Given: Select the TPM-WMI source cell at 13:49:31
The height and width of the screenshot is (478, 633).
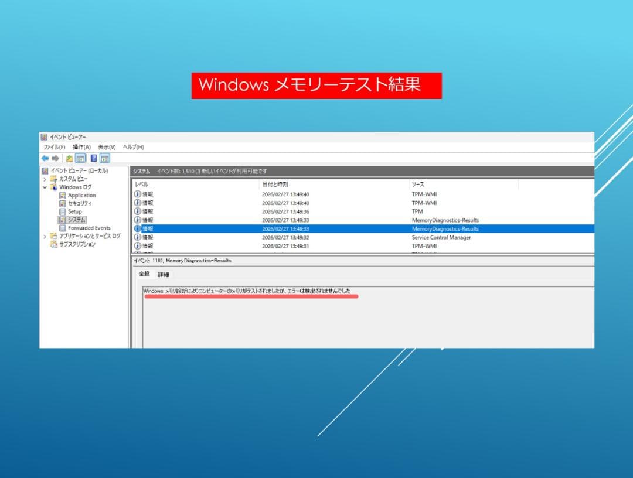Looking at the screenshot, I should [x=424, y=245].
